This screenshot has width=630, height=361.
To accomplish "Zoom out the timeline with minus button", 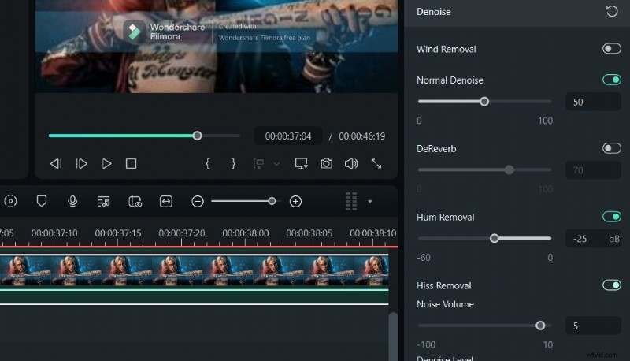I will [198, 202].
